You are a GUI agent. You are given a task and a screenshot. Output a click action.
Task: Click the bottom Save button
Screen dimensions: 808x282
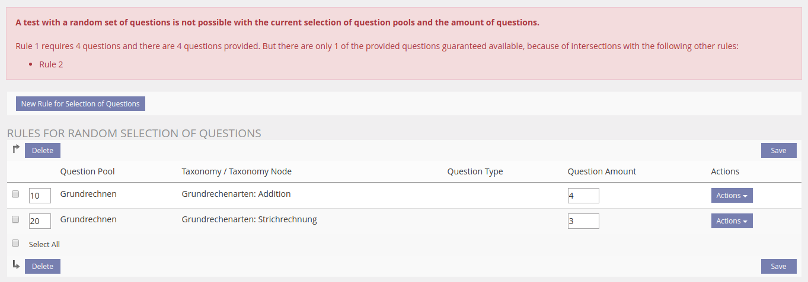pyautogui.click(x=778, y=267)
